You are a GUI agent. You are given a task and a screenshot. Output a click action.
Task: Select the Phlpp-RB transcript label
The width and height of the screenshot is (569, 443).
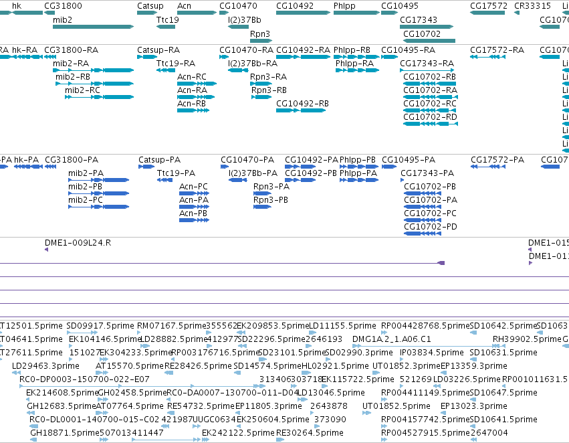(352, 50)
